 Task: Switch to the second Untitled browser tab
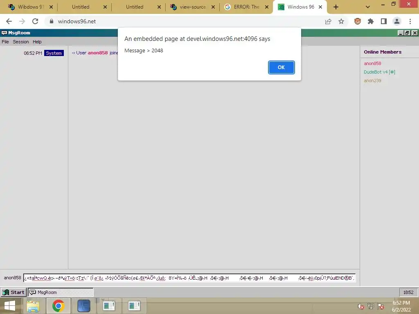click(134, 7)
